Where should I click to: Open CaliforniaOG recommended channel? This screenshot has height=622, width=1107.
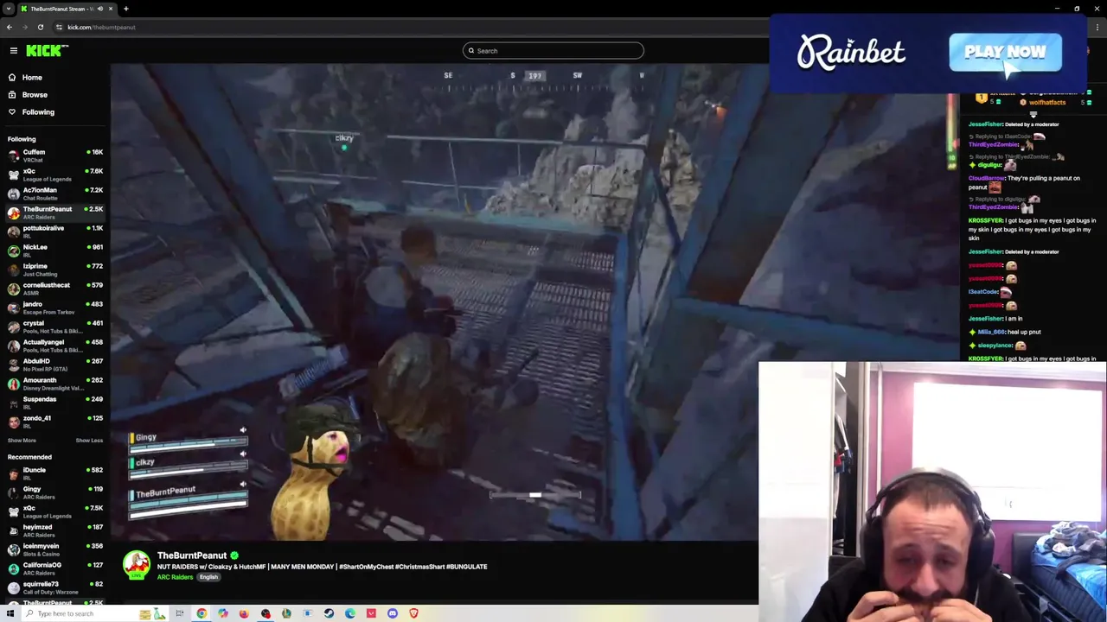(x=54, y=569)
